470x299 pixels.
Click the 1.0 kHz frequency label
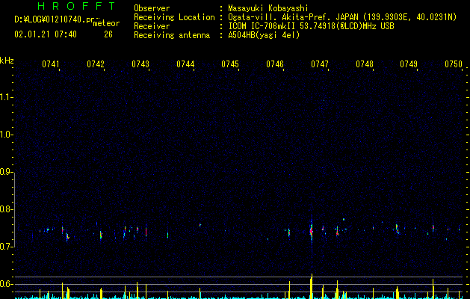point(6,135)
